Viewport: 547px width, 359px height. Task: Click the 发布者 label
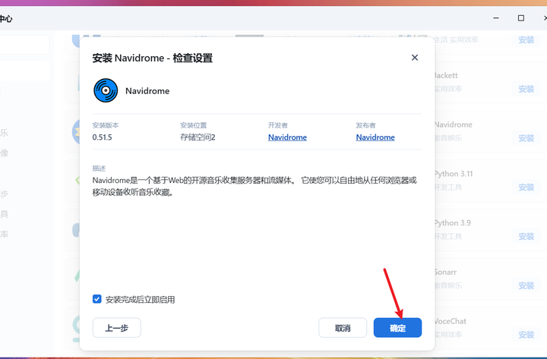point(365,125)
